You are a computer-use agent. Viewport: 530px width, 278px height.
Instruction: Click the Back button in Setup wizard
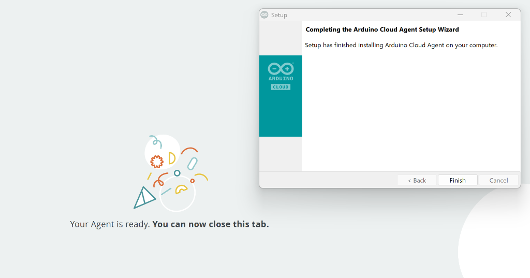click(417, 180)
